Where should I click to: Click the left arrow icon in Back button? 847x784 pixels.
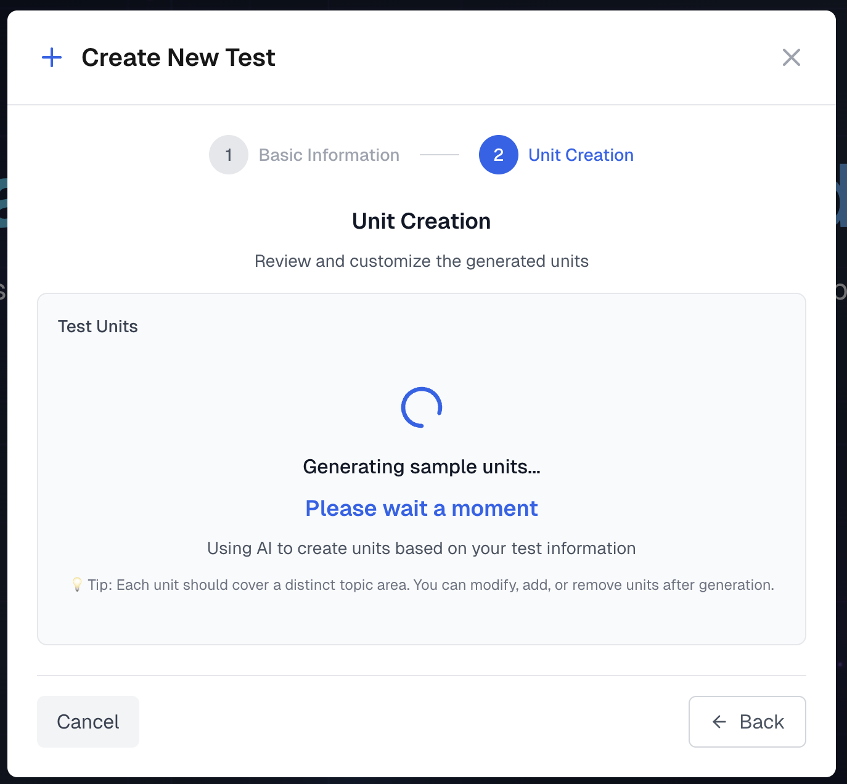[x=719, y=722]
